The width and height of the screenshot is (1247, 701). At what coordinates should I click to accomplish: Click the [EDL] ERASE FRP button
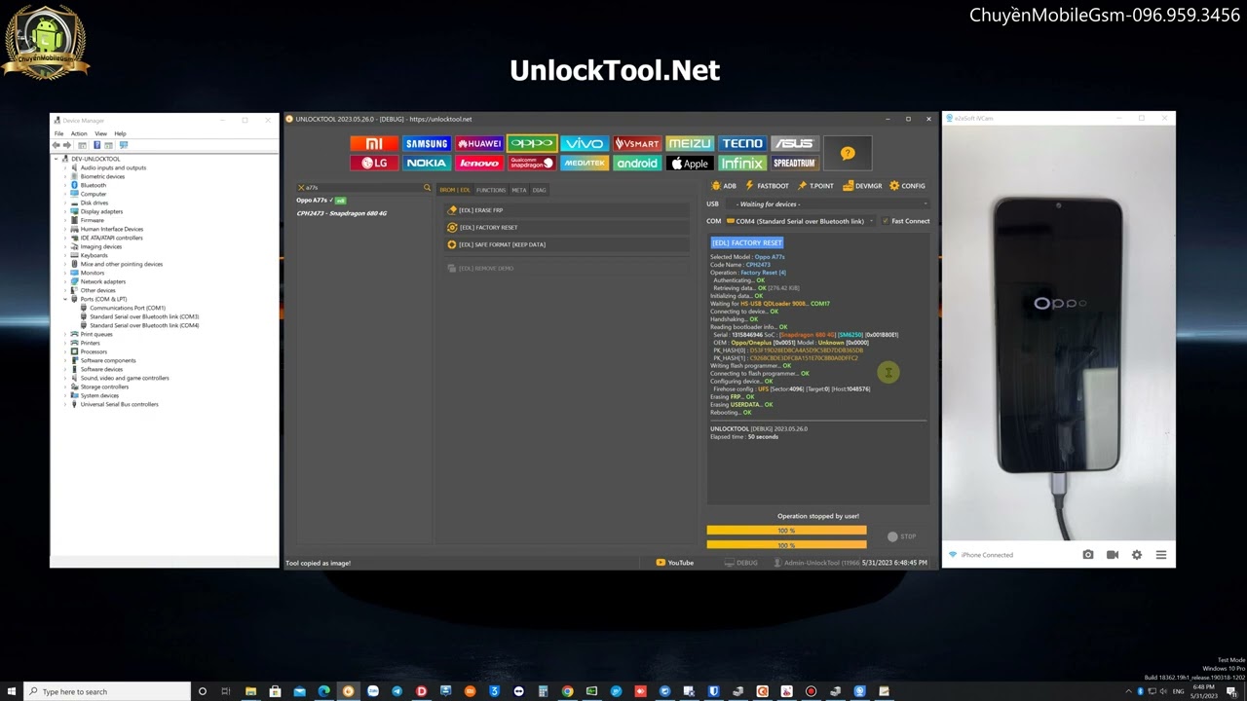(x=566, y=210)
